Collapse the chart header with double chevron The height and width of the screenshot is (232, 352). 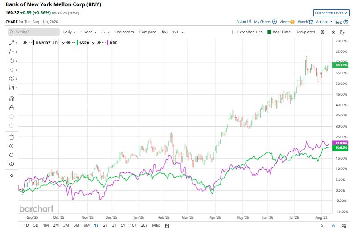coord(333,32)
